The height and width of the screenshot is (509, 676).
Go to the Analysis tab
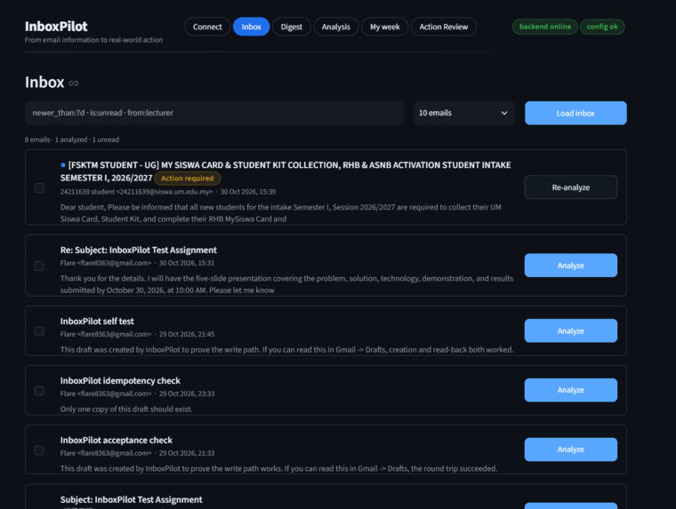[x=336, y=27]
